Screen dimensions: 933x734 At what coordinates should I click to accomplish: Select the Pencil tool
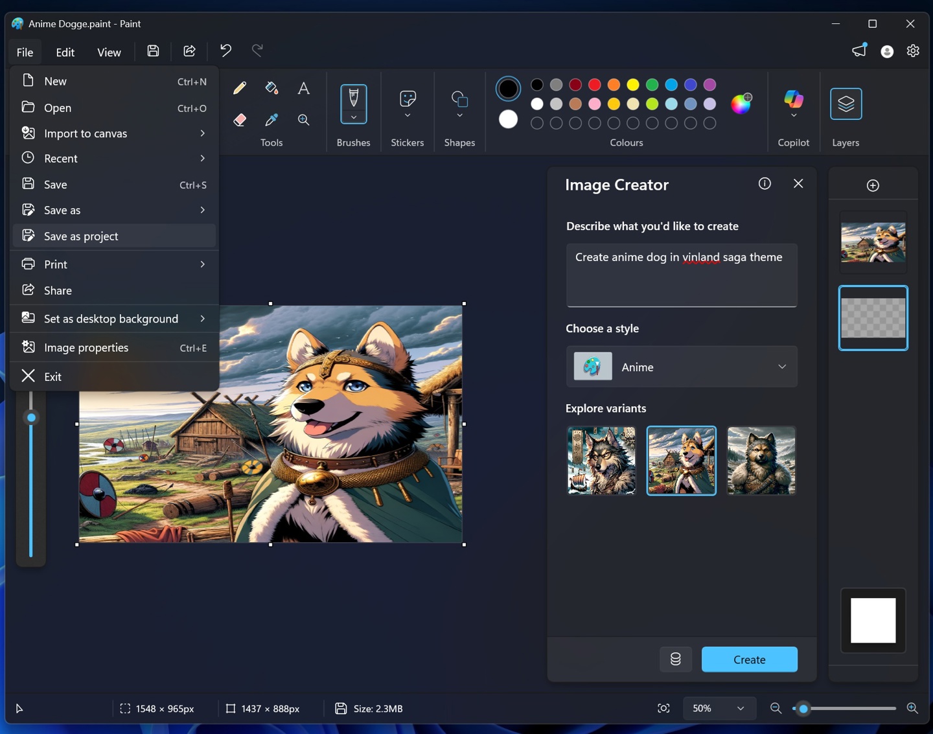240,88
